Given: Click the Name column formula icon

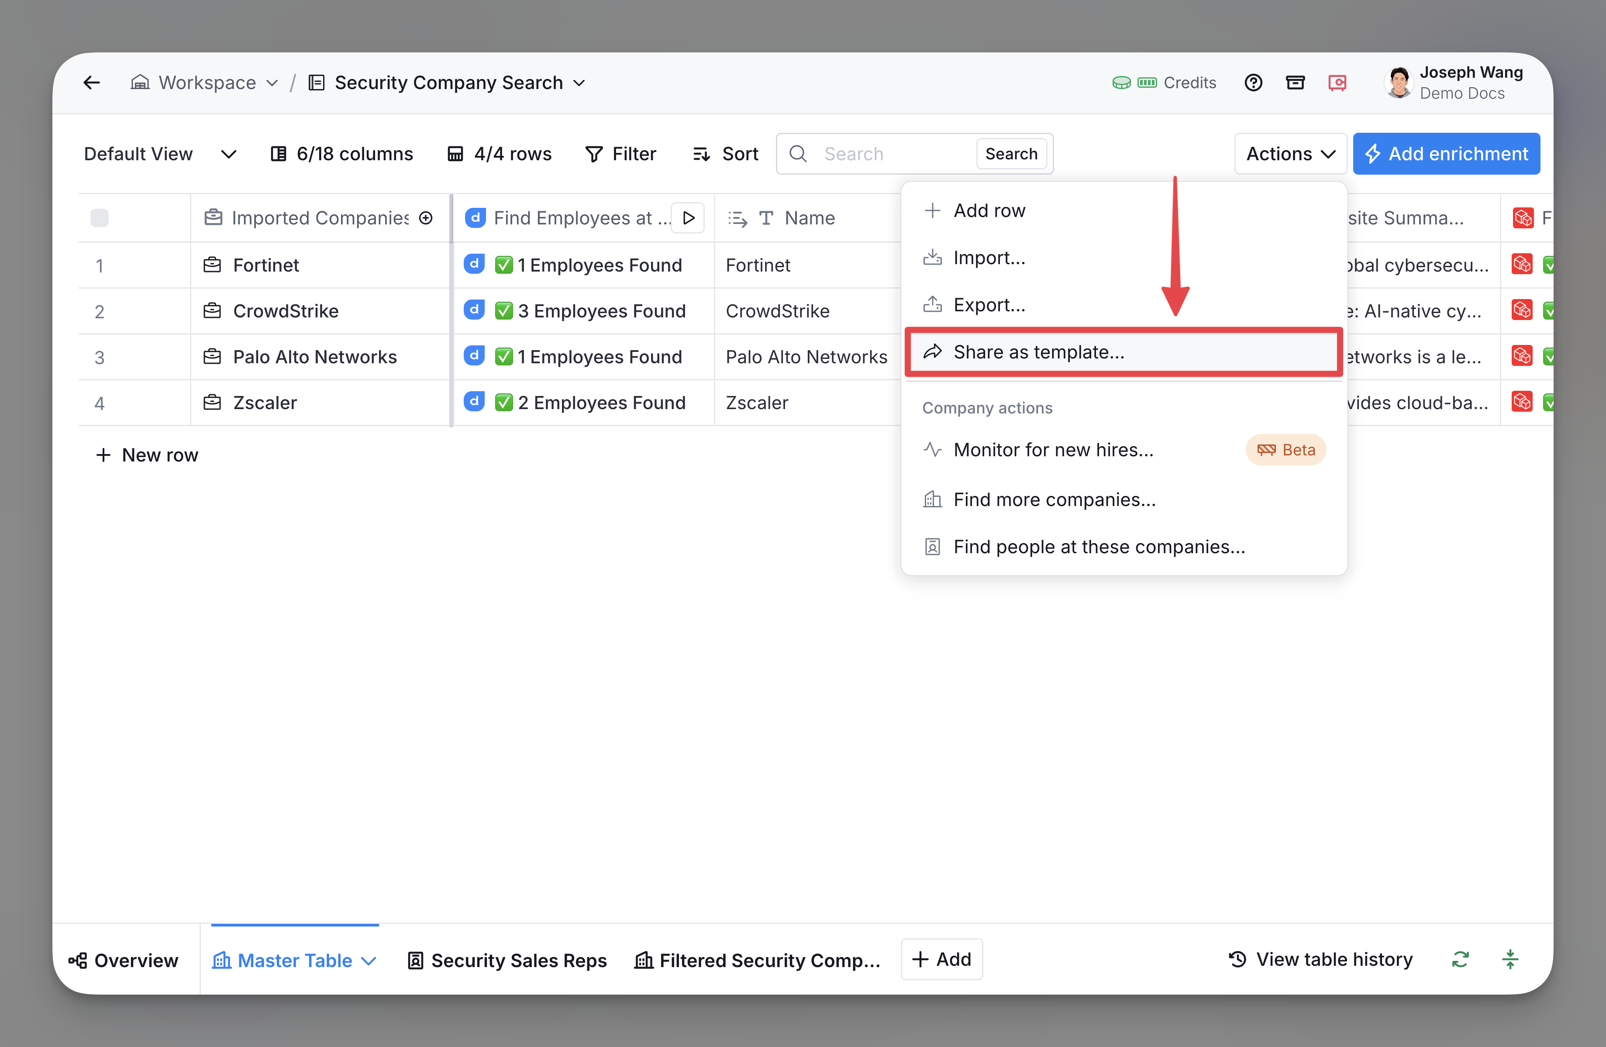Looking at the screenshot, I should [x=738, y=218].
